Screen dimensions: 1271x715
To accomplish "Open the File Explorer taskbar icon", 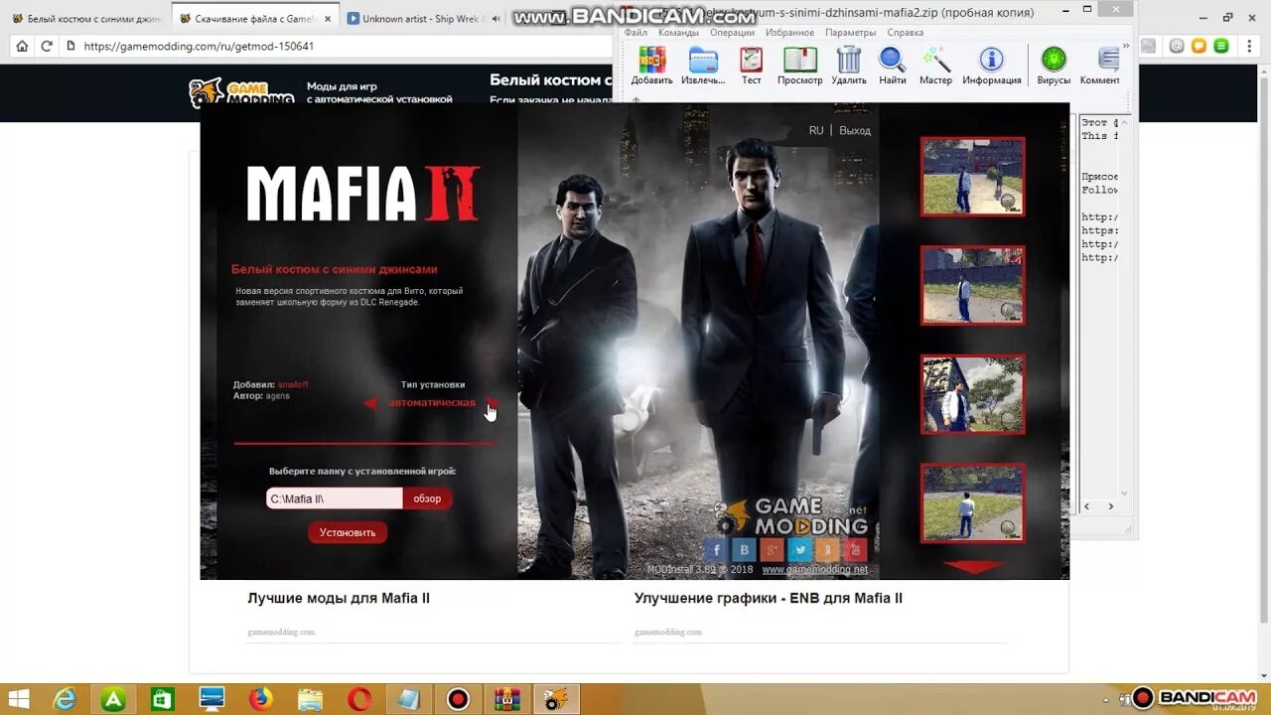I will coord(311,699).
